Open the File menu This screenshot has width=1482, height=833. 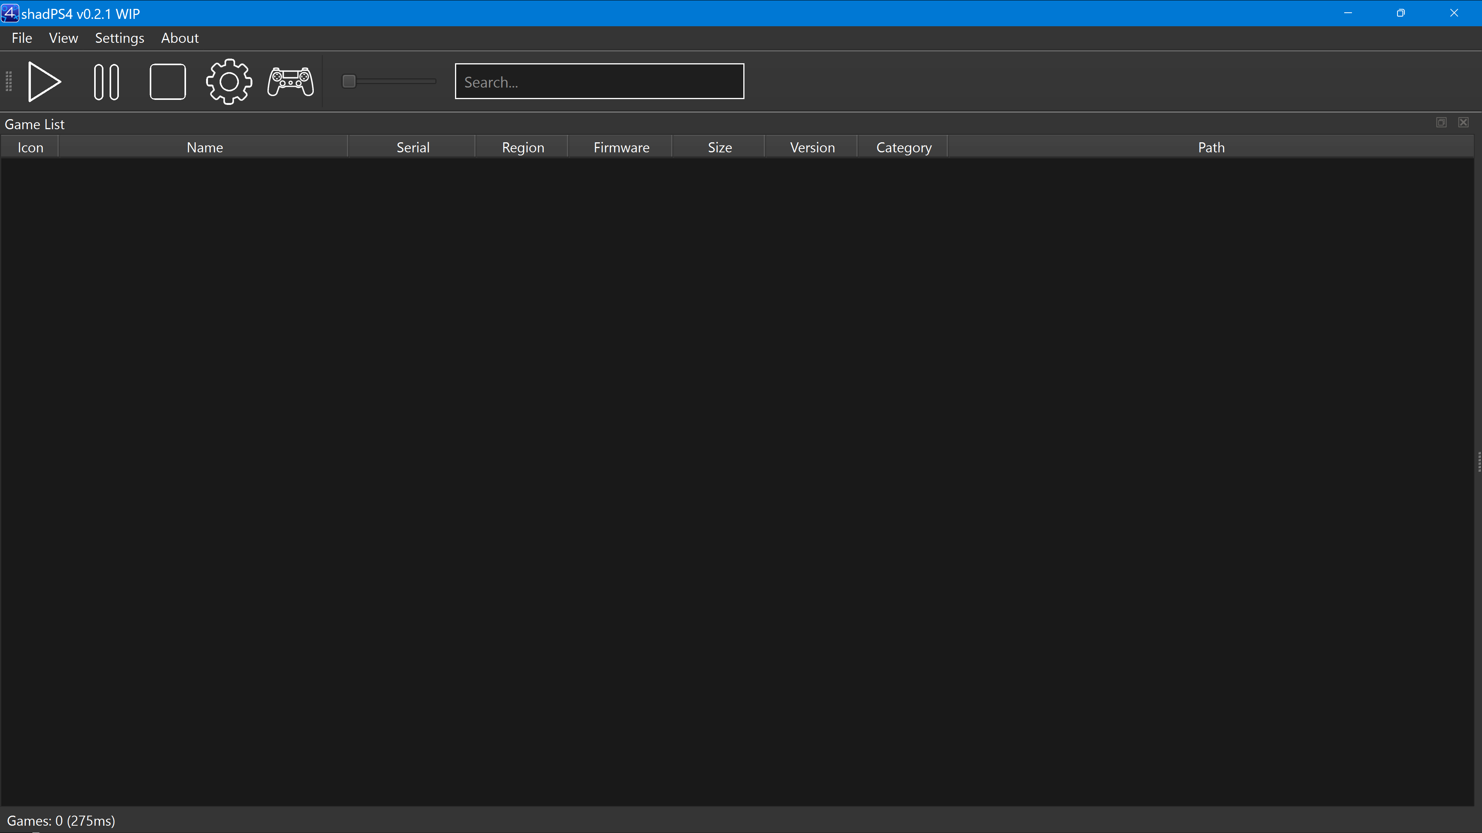[22, 38]
